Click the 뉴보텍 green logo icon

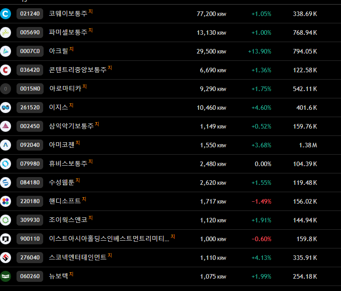click(6, 276)
